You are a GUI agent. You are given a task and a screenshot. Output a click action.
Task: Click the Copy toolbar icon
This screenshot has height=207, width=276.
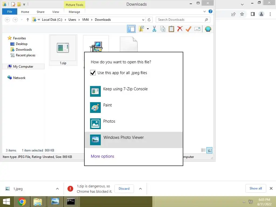pos(163,29)
